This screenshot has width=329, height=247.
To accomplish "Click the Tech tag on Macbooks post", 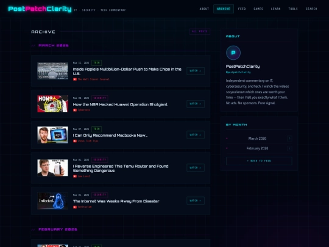I will pyautogui.click(x=96, y=129).
